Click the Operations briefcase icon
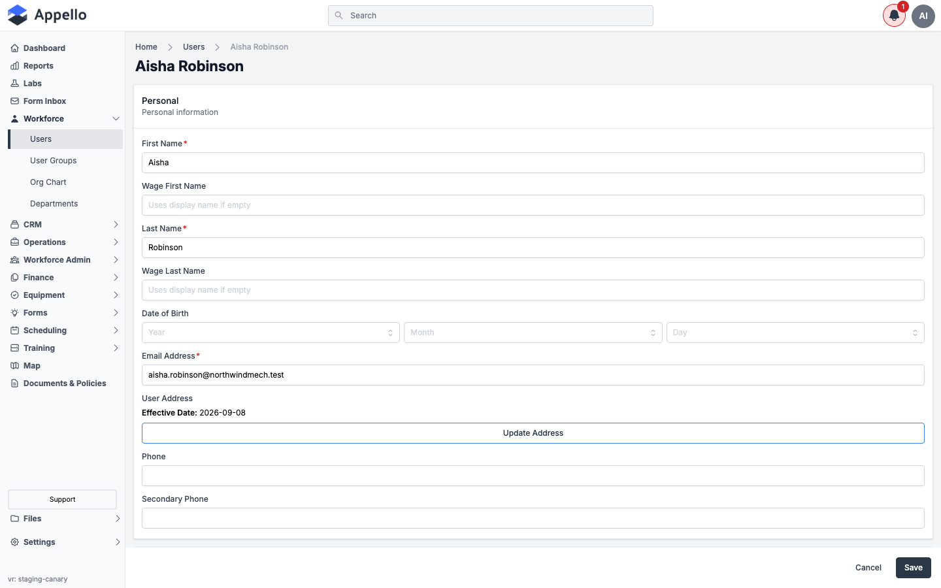 point(14,242)
